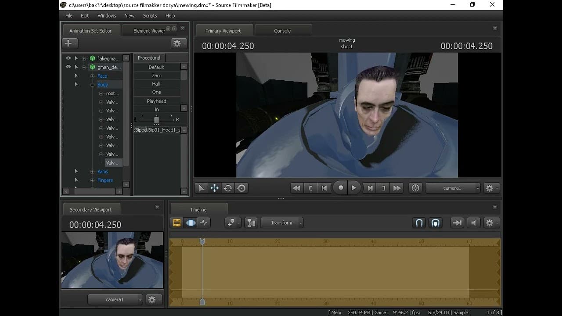
Task: Toggle the selection arrow for Arms group
Action: click(76, 171)
